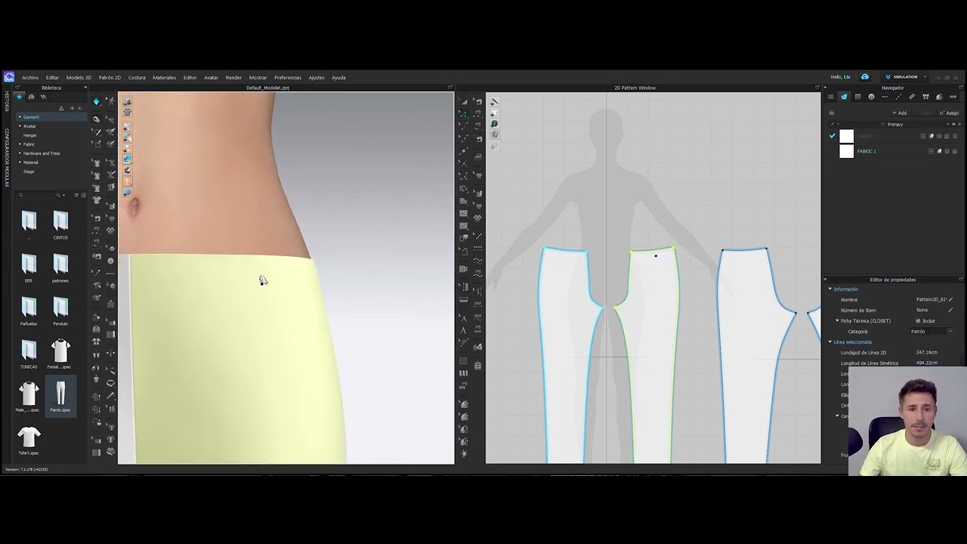The height and width of the screenshot is (544, 967).
Task: Open the Button tab in Navegador
Action: (x=871, y=97)
